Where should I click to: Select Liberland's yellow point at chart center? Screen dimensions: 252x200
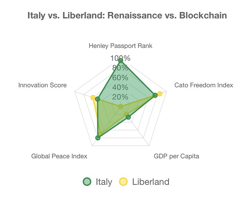pyautogui.click(x=120, y=106)
